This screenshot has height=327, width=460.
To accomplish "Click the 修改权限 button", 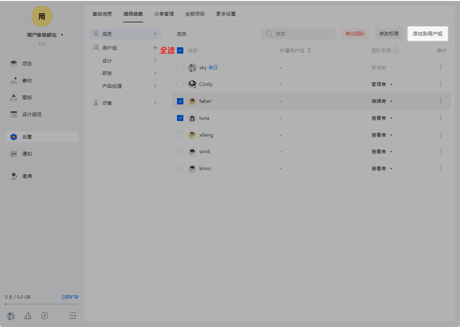I will click(389, 34).
